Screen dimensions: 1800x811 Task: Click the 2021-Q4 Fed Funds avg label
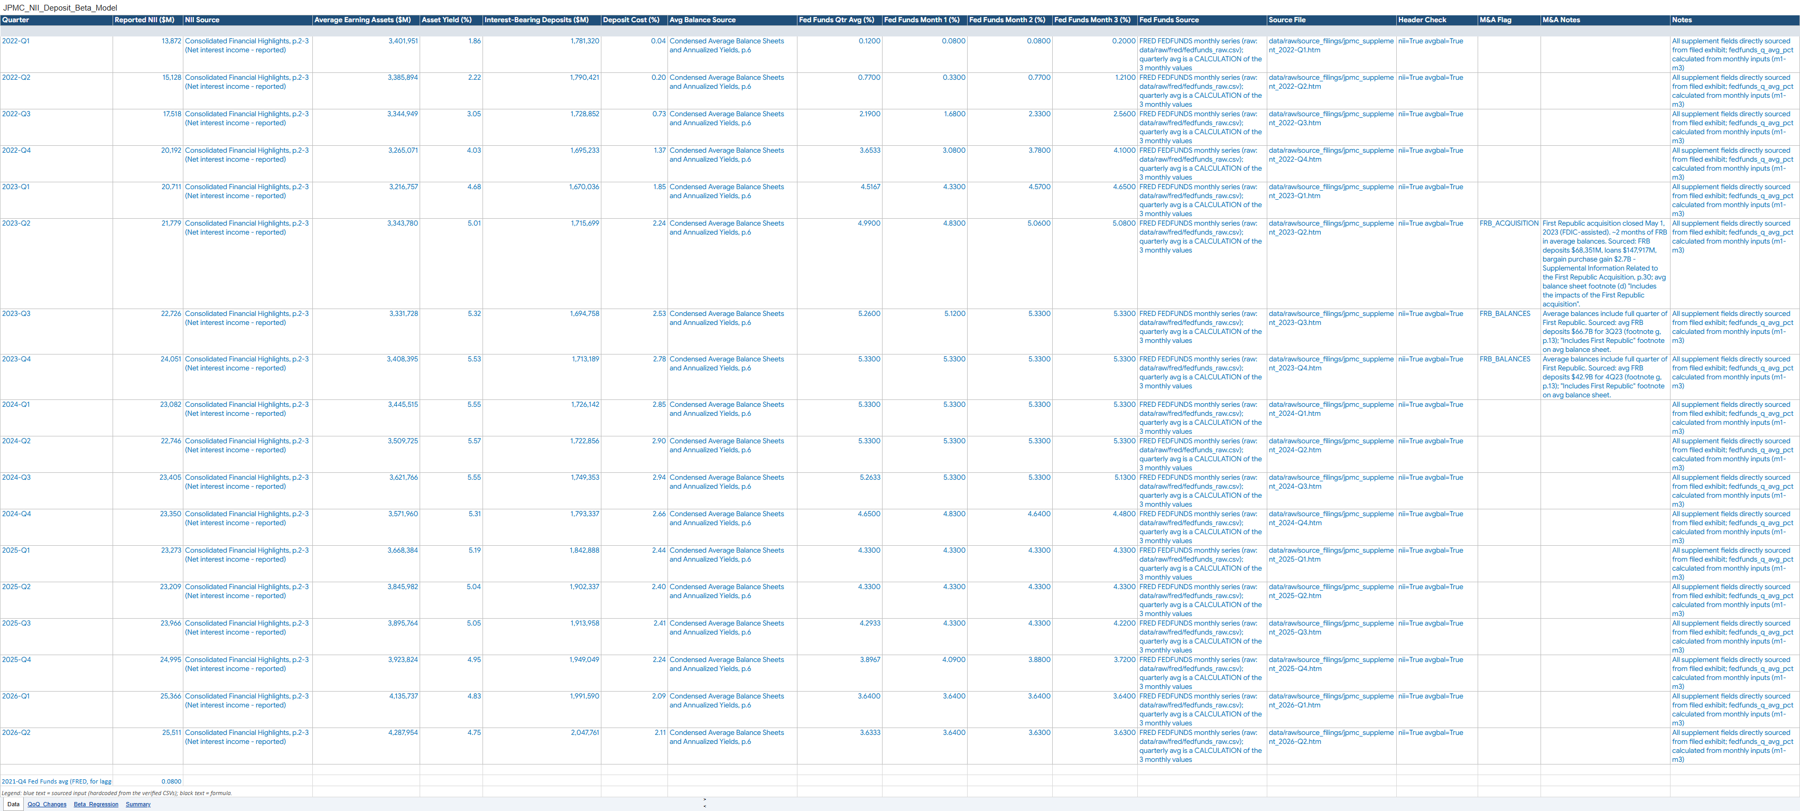pyautogui.click(x=57, y=781)
